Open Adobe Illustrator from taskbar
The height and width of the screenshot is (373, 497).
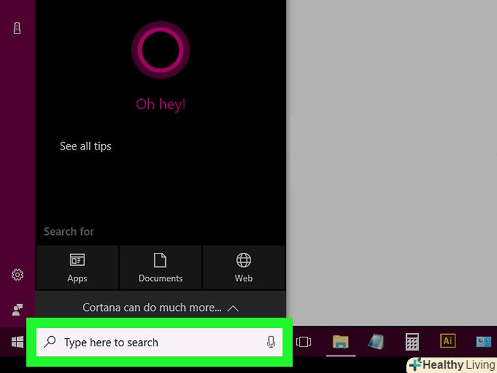pos(448,341)
